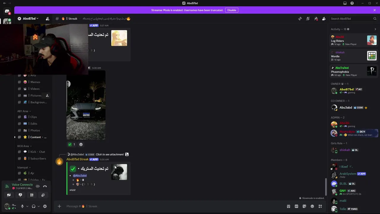Open microphone input options arrow
This screenshot has width=380, height=214.
[x=27, y=206]
